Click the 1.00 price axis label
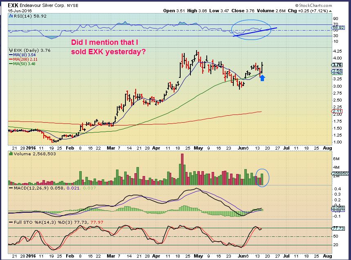351x260 pixels. click(x=338, y=142)
